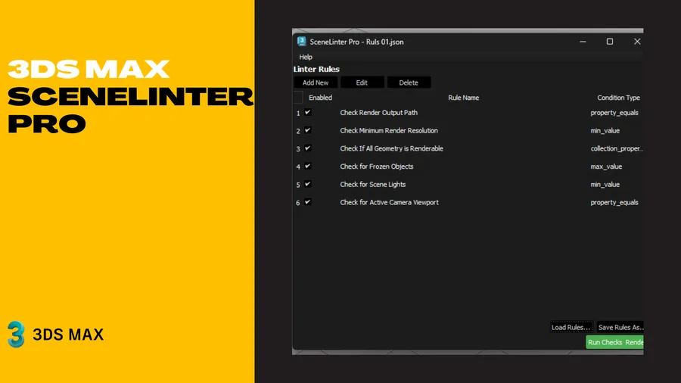Select the Check for Active Camera Viewport rule

tap(389, 203)
